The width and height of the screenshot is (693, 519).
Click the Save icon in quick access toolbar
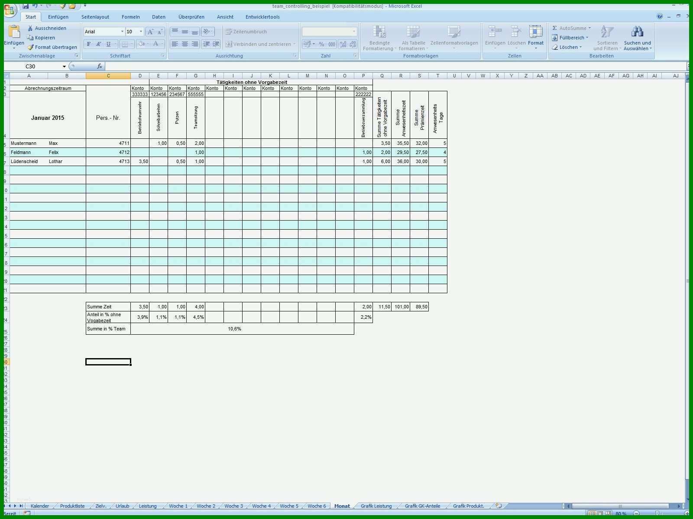click(x=26, y=6)
